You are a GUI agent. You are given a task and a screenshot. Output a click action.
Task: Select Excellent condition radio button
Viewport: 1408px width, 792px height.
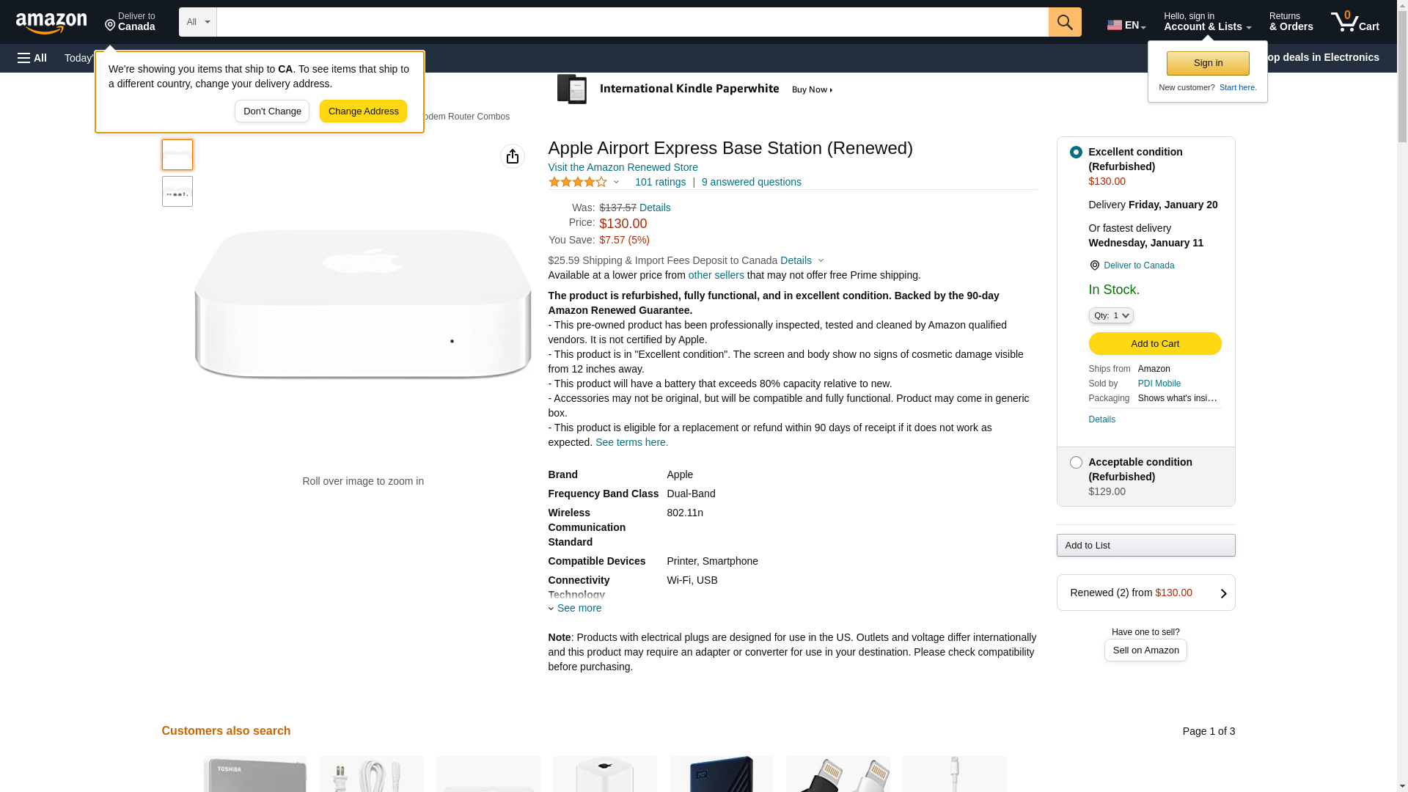(1076, 153)
